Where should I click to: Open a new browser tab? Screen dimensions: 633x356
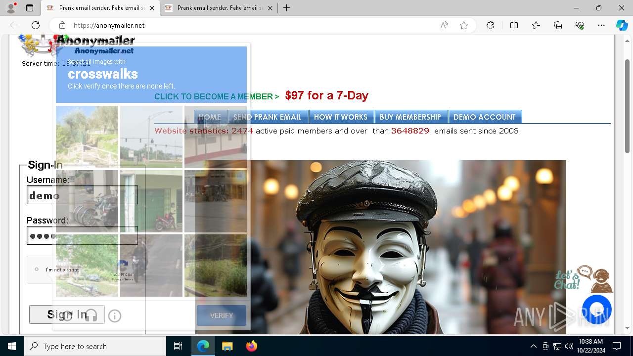point(286,8)
